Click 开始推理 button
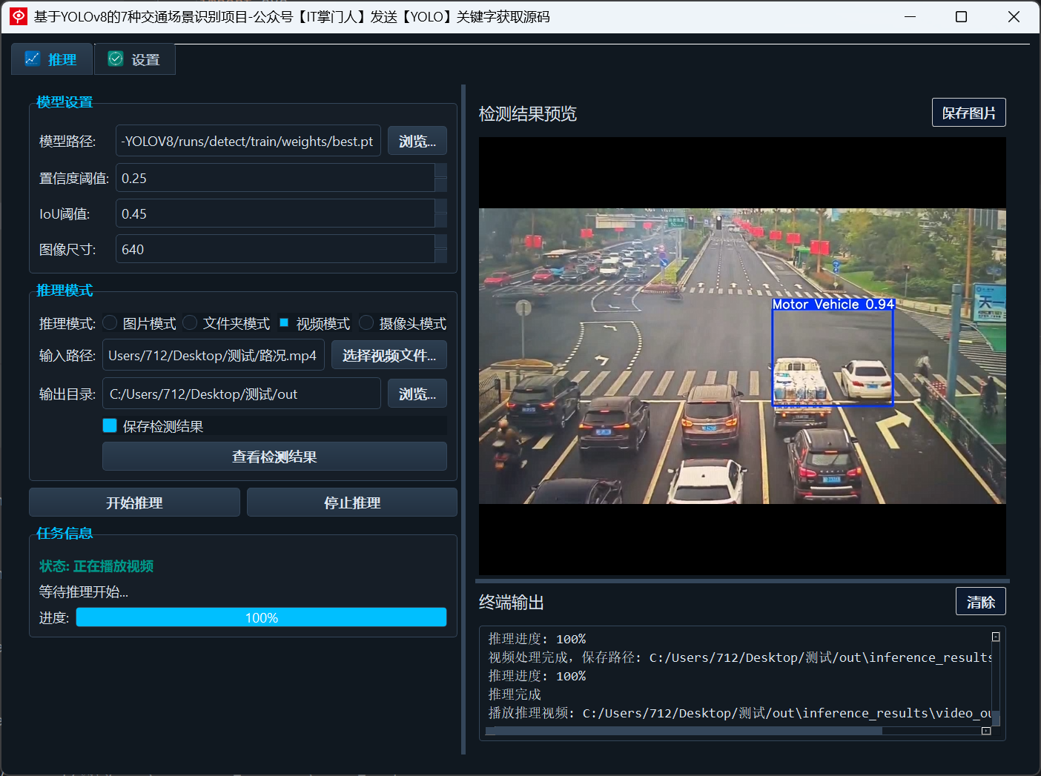1041x776 pixels. click(x=134, y=503)
